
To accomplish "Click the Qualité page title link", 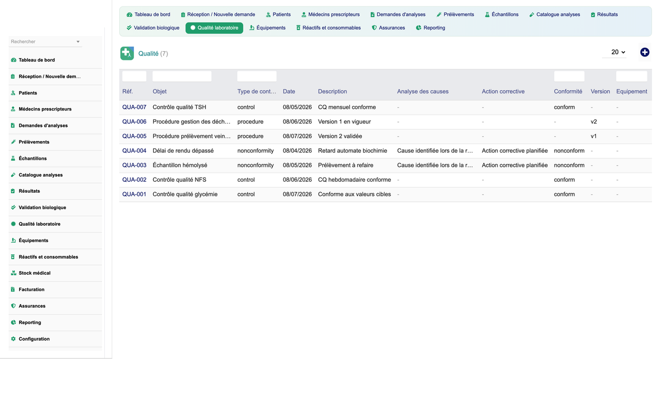I will click(x=148, y=53).
